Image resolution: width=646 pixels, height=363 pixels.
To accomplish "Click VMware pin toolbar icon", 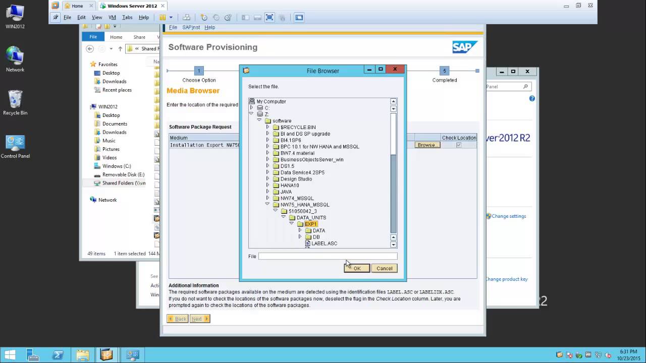I will pyautogui.click(x=56, y=17).
